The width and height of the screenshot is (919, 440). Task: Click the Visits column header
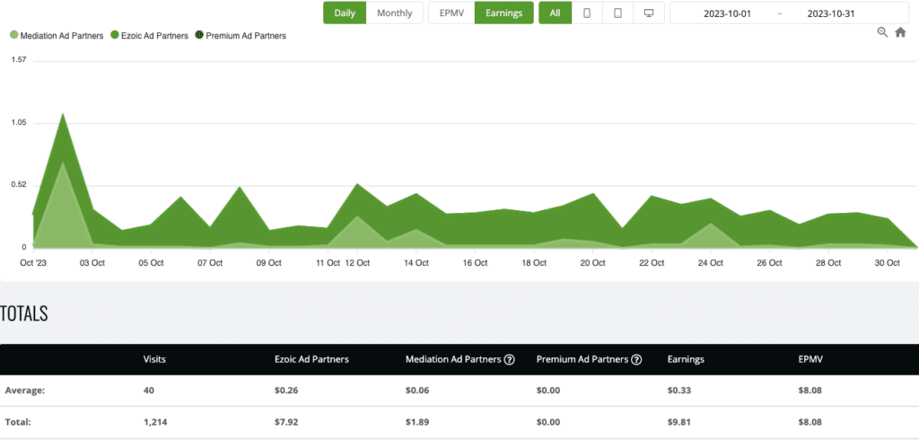pyautogui.click(x=154, y=359)
